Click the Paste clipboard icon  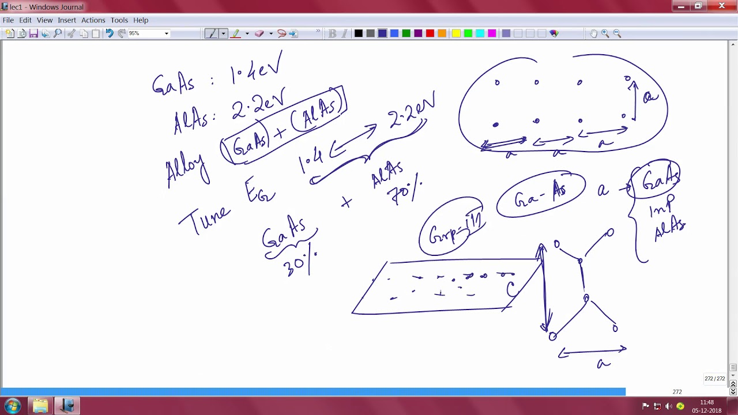(x=96, y=33)
